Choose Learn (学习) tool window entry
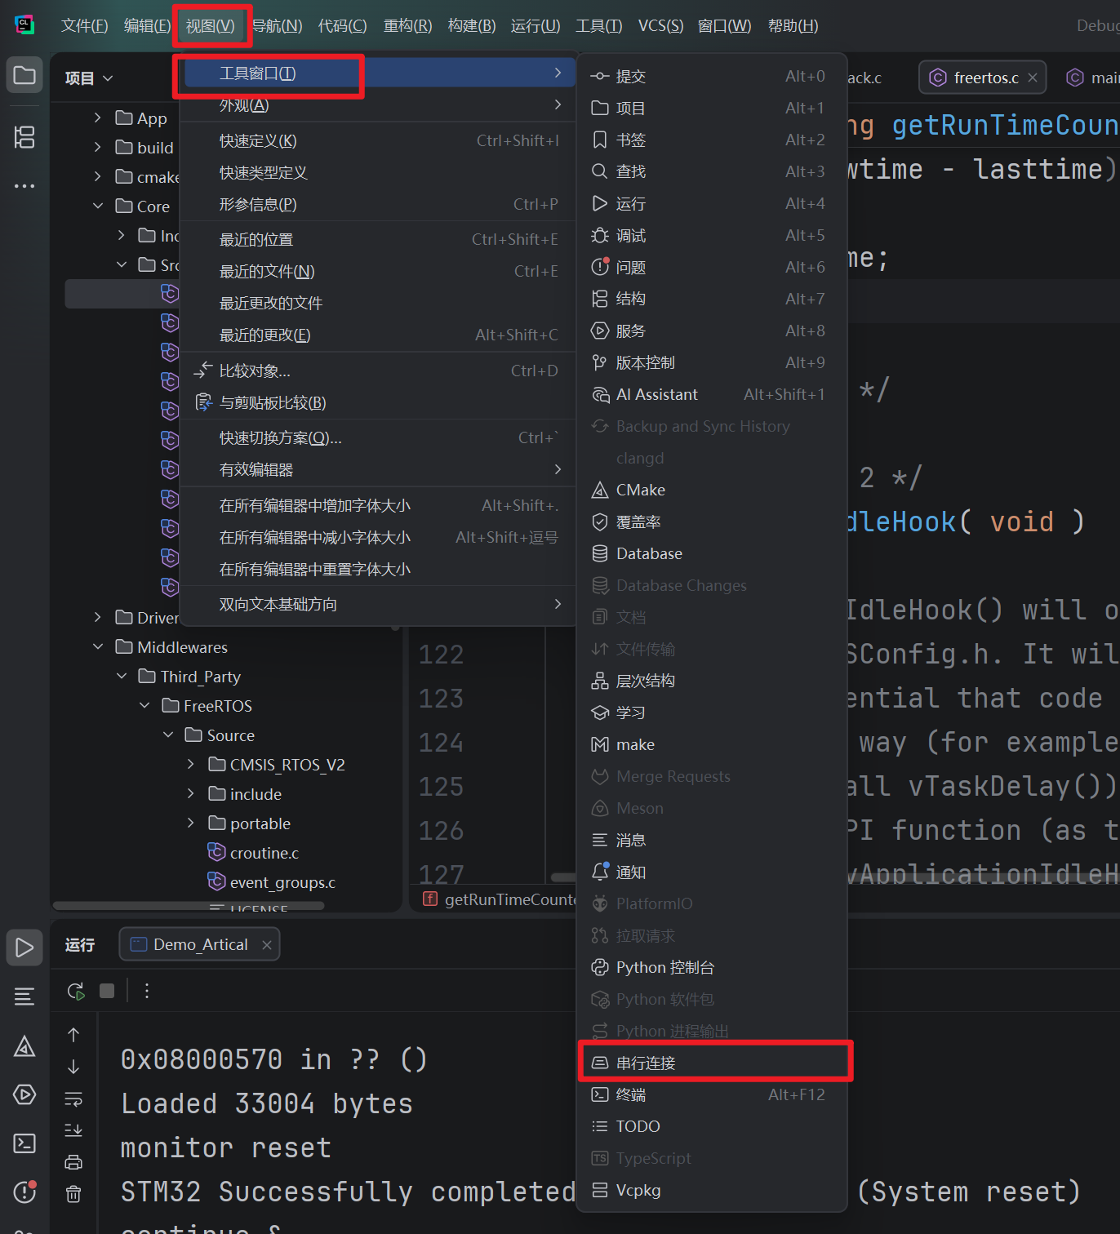The height and width of the screenshot is (1234, 1120). pos(711,712)
